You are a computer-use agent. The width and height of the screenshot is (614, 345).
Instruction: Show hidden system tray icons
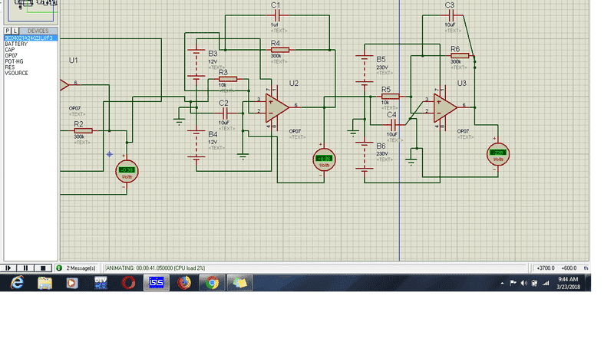503,283
